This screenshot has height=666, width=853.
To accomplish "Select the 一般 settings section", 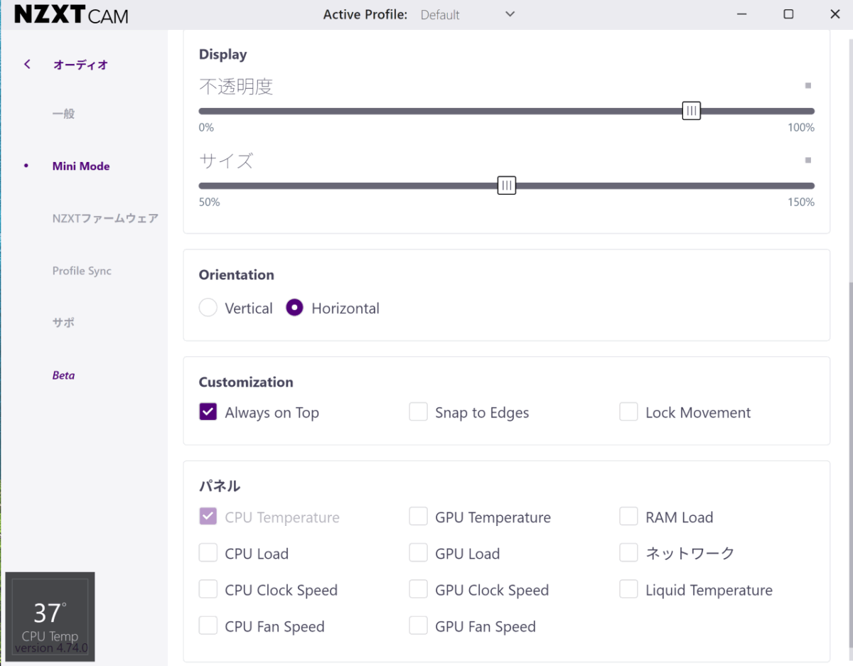I will tap(62, 113).
